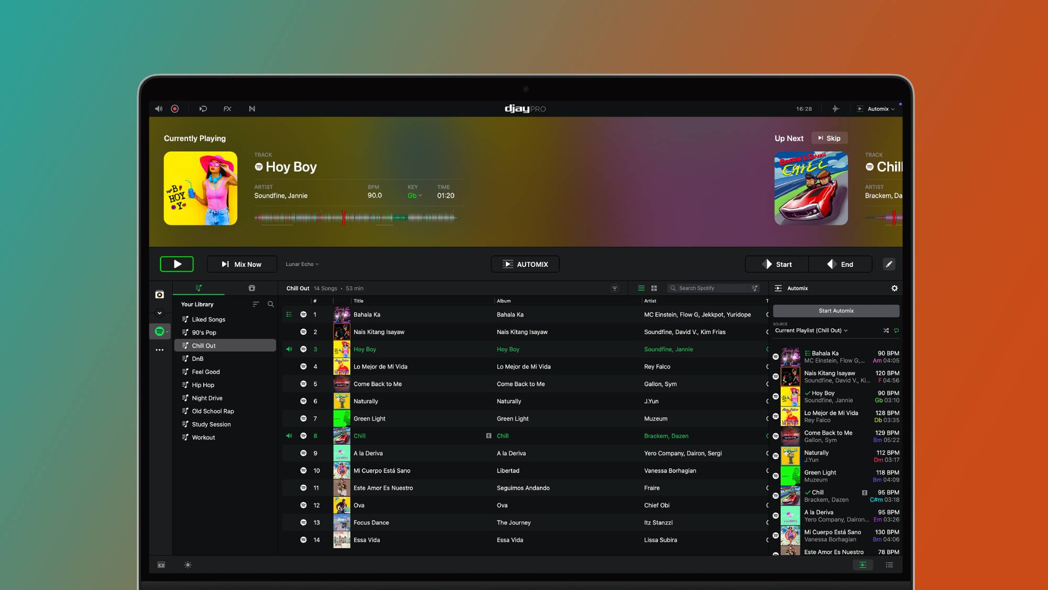1048x590 pixels.
Task: Select the Spotify source in sidebar
Action: tap(160, 331)
